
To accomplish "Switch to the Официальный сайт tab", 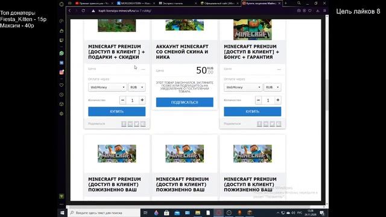I will [219, 4].
